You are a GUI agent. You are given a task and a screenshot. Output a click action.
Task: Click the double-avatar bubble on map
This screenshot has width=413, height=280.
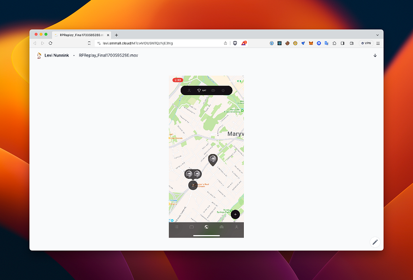[x=193, y=174]
